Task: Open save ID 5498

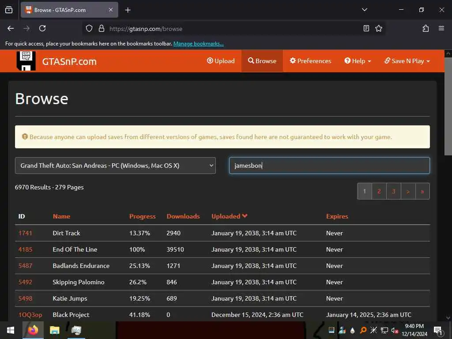Action: [25, 298]
